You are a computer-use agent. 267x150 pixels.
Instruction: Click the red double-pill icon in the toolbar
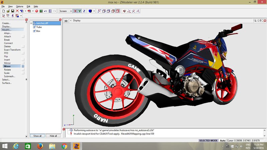pos(124,11)
